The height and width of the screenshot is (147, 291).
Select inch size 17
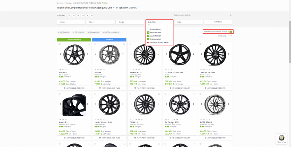pyautogui.click(x=78, y=15)
